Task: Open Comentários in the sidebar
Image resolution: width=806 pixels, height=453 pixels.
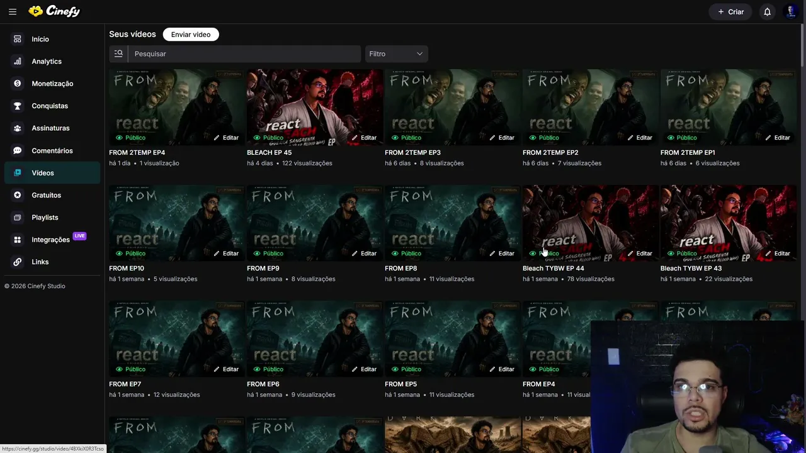Action: tap(52, 150)
